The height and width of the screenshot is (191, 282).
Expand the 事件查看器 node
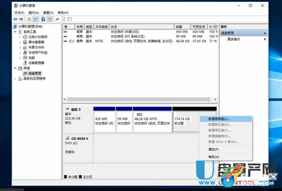[x=20, y=42]
